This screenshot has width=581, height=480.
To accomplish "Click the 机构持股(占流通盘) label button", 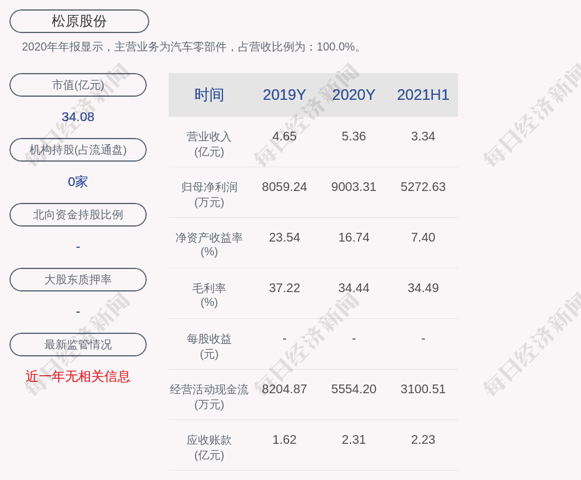I will pyautogui.click(x=78, y=150).
